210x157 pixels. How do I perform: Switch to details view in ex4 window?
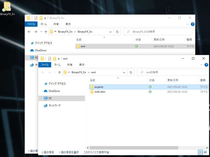point(200,152)
